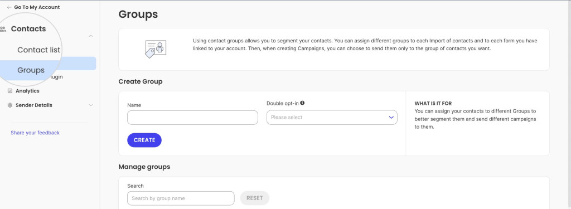Go back via Go To My Account arrow
The height and width of the screenshot is (209, 571).
pos(9,7)
